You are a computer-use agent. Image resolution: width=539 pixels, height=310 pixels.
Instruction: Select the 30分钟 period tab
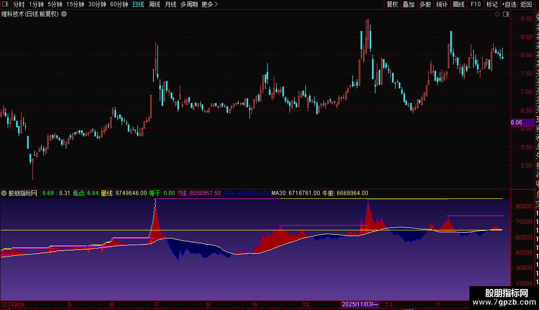(x=97, y=4)
